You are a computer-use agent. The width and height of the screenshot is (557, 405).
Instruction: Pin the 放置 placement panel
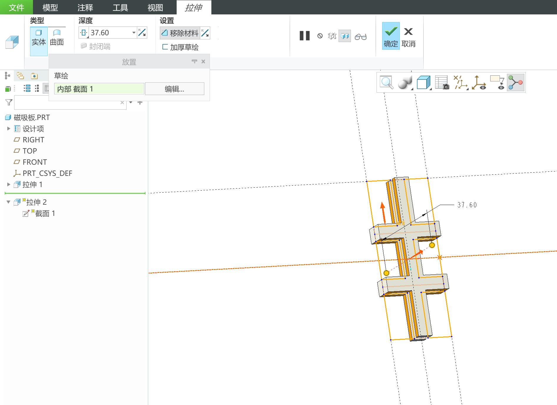[x=194, y=61]
